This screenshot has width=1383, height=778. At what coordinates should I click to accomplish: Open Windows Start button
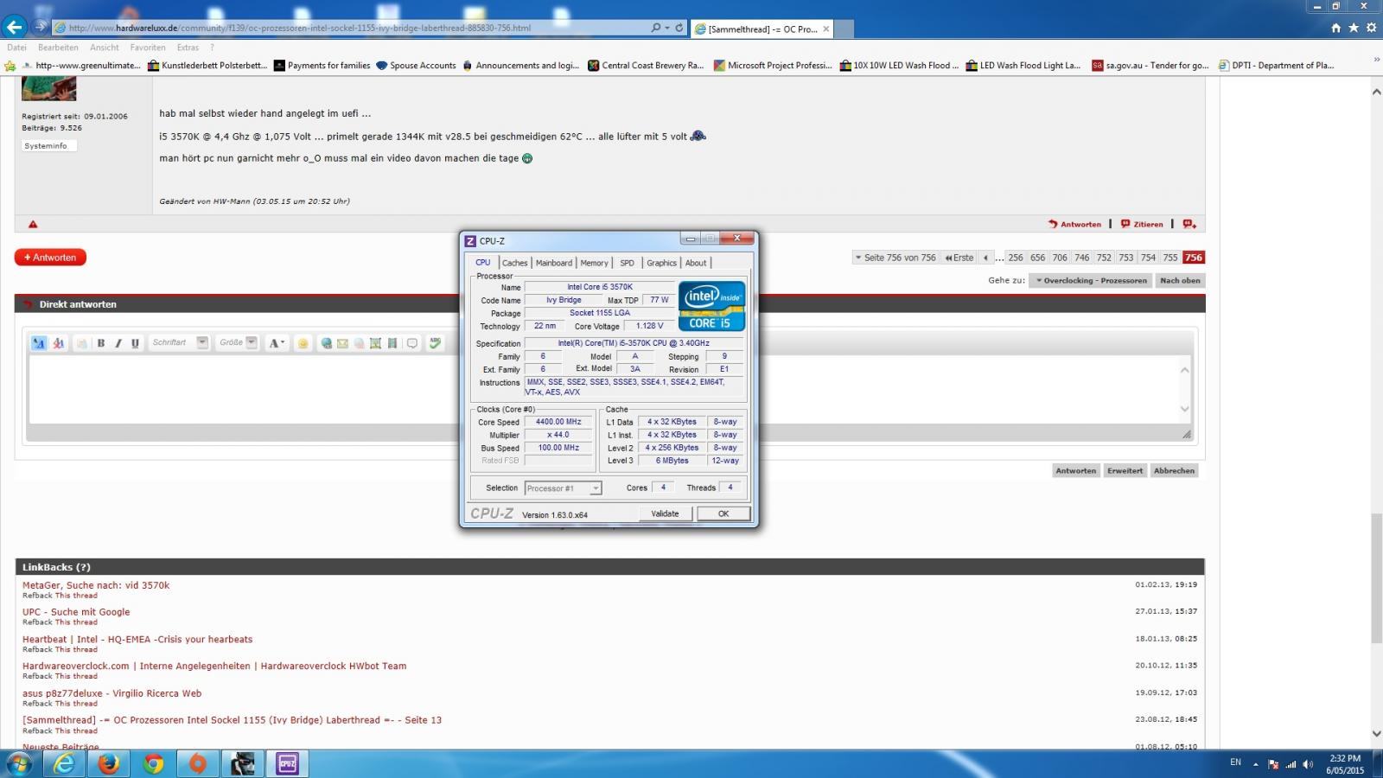19,763
